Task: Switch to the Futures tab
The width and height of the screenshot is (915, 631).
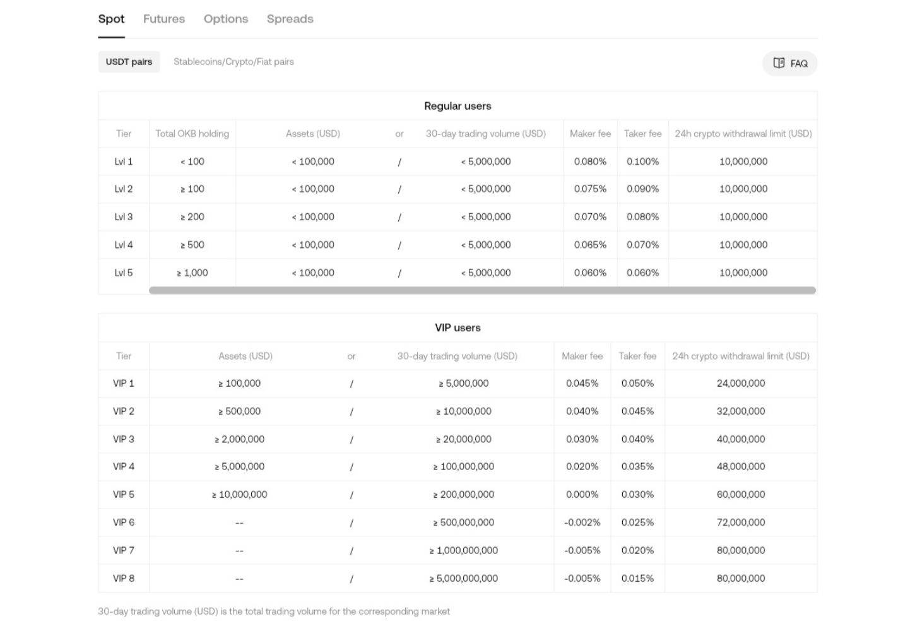Action: pos(164,19)
